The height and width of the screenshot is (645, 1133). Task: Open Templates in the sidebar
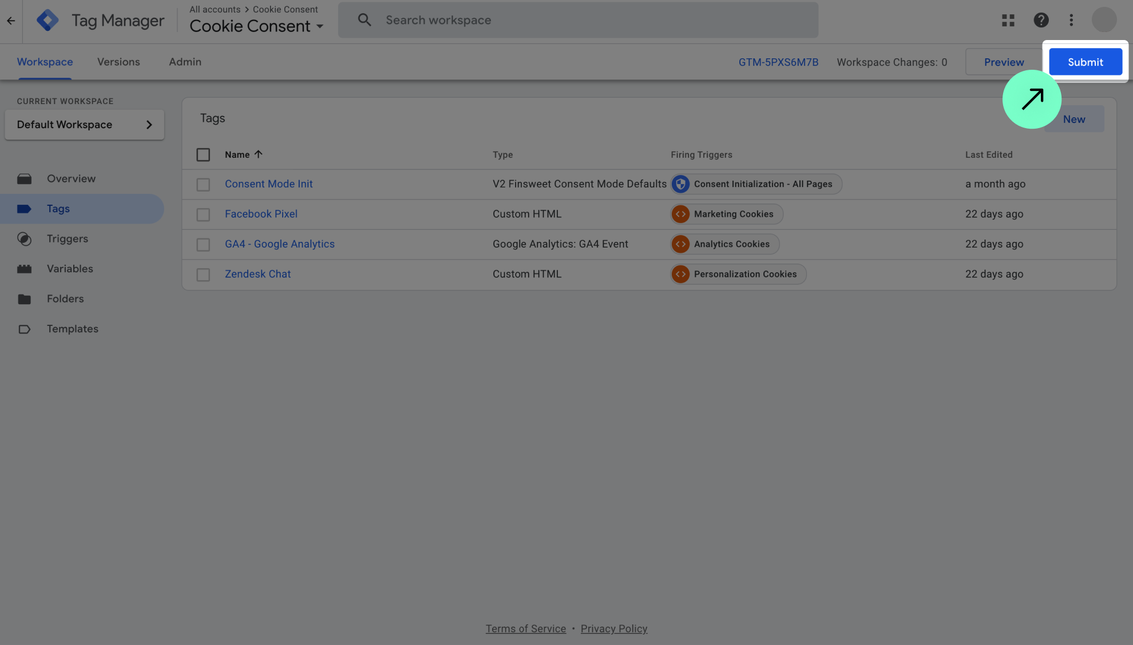pyautogui.click(x=82, y=329)
